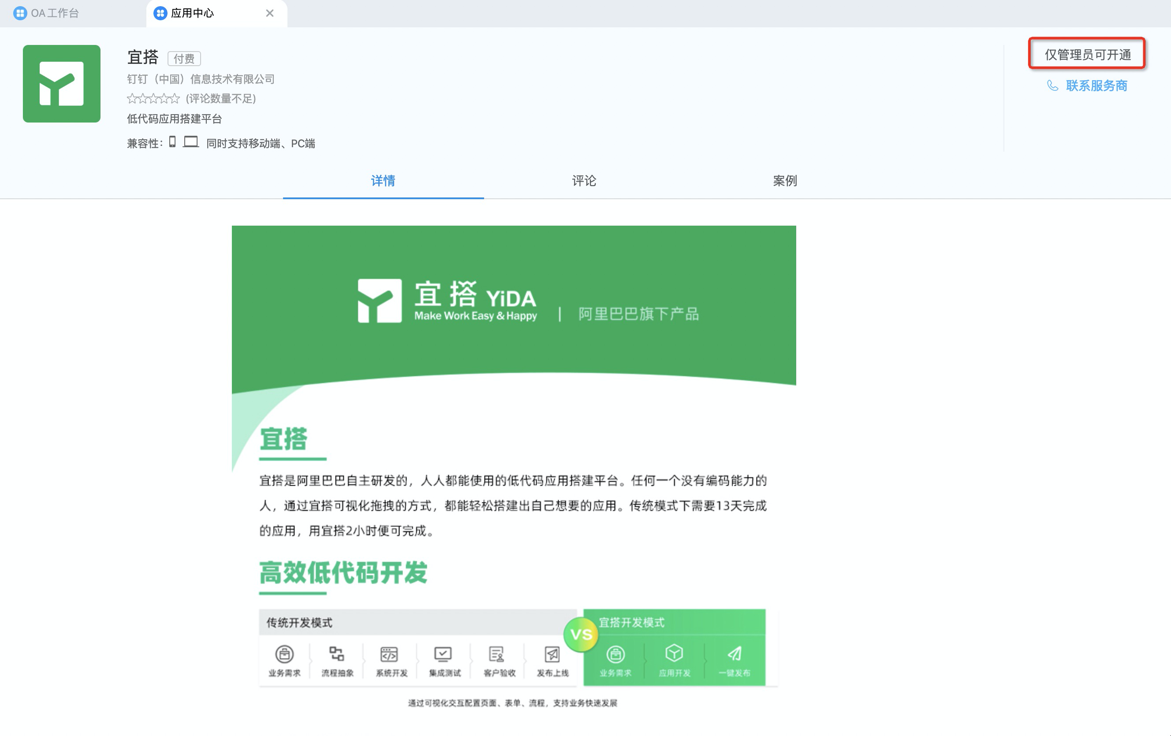Switch to the OA工作台 tab

pos(55,13)
